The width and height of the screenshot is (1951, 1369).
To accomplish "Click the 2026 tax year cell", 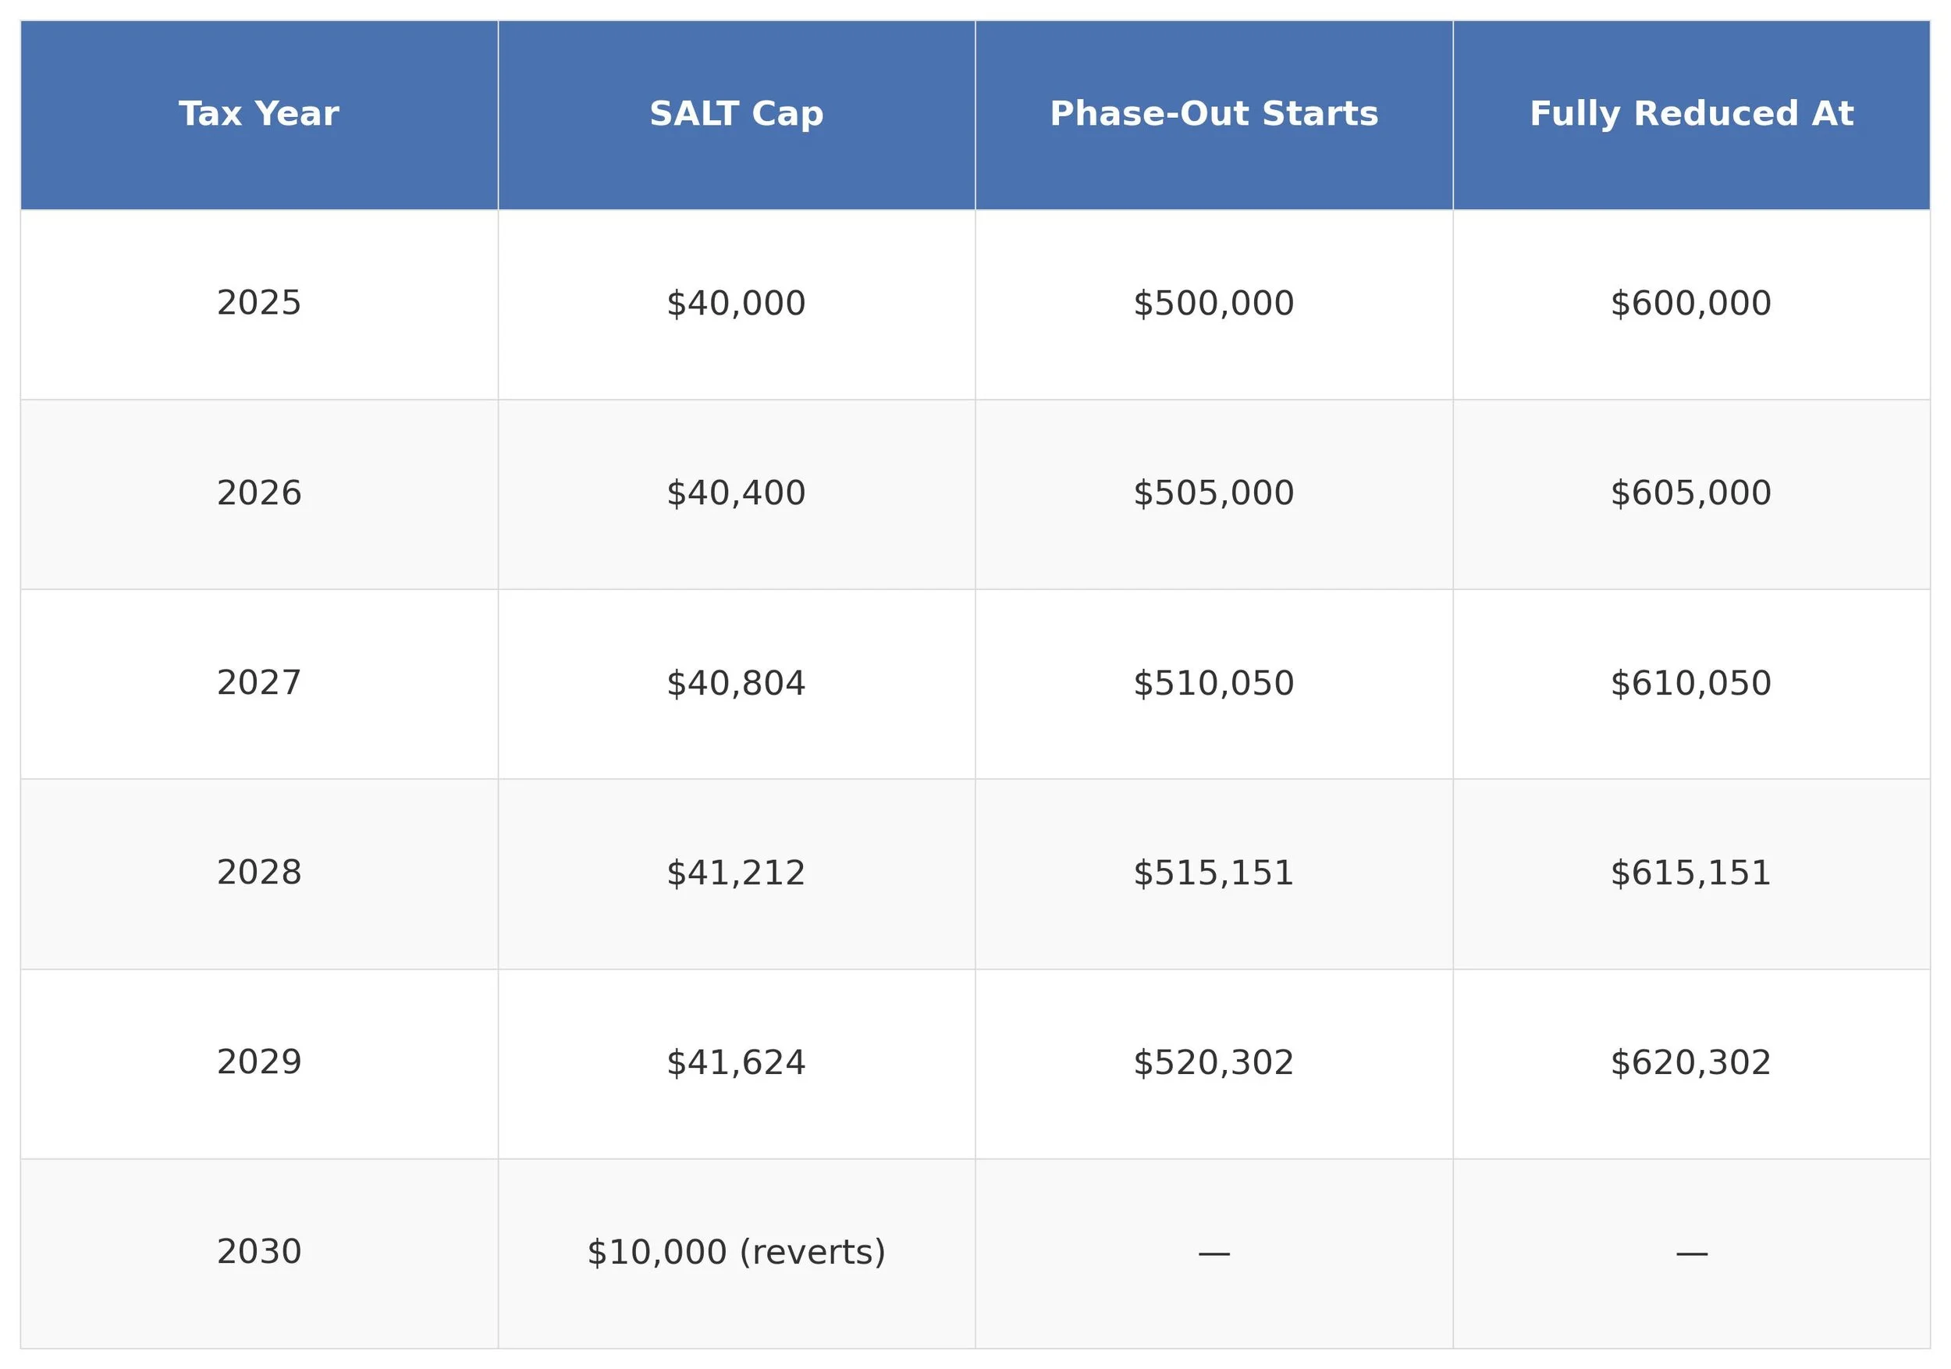I will click(258, 492).
